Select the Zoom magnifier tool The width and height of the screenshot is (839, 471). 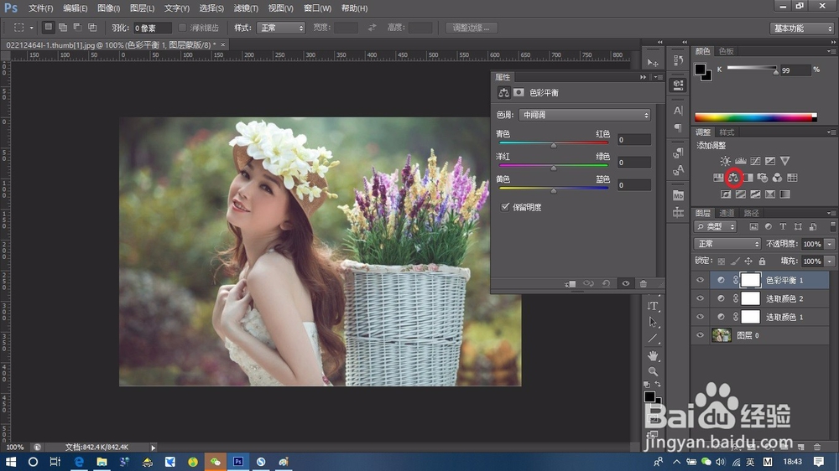click(653, 372)
